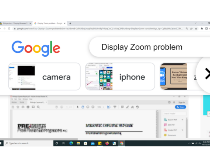Image resolution: width=210 pixels, height=158 pixels.
Task: Open page zoom magnifier in address bar
Action: (x=186, y=29)
